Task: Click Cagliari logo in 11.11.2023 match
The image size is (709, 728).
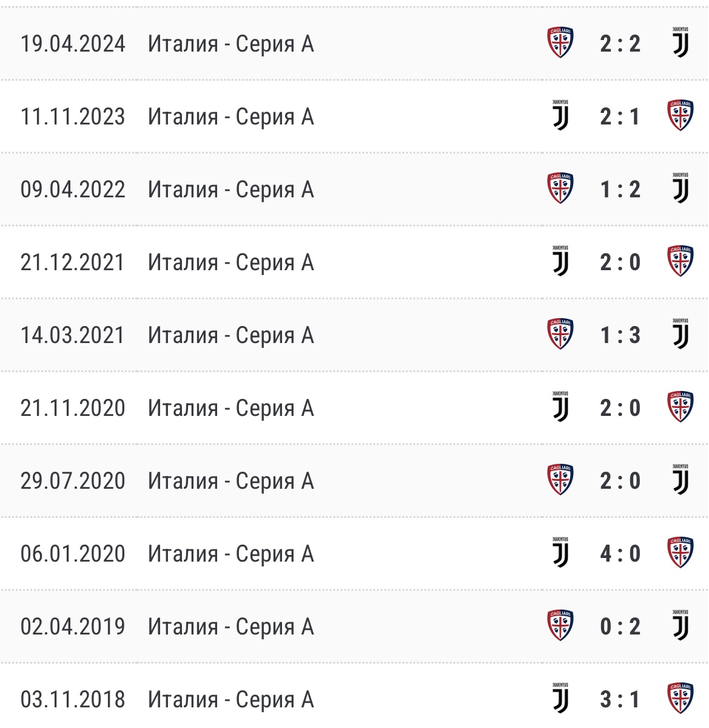Action: [680, 116]
